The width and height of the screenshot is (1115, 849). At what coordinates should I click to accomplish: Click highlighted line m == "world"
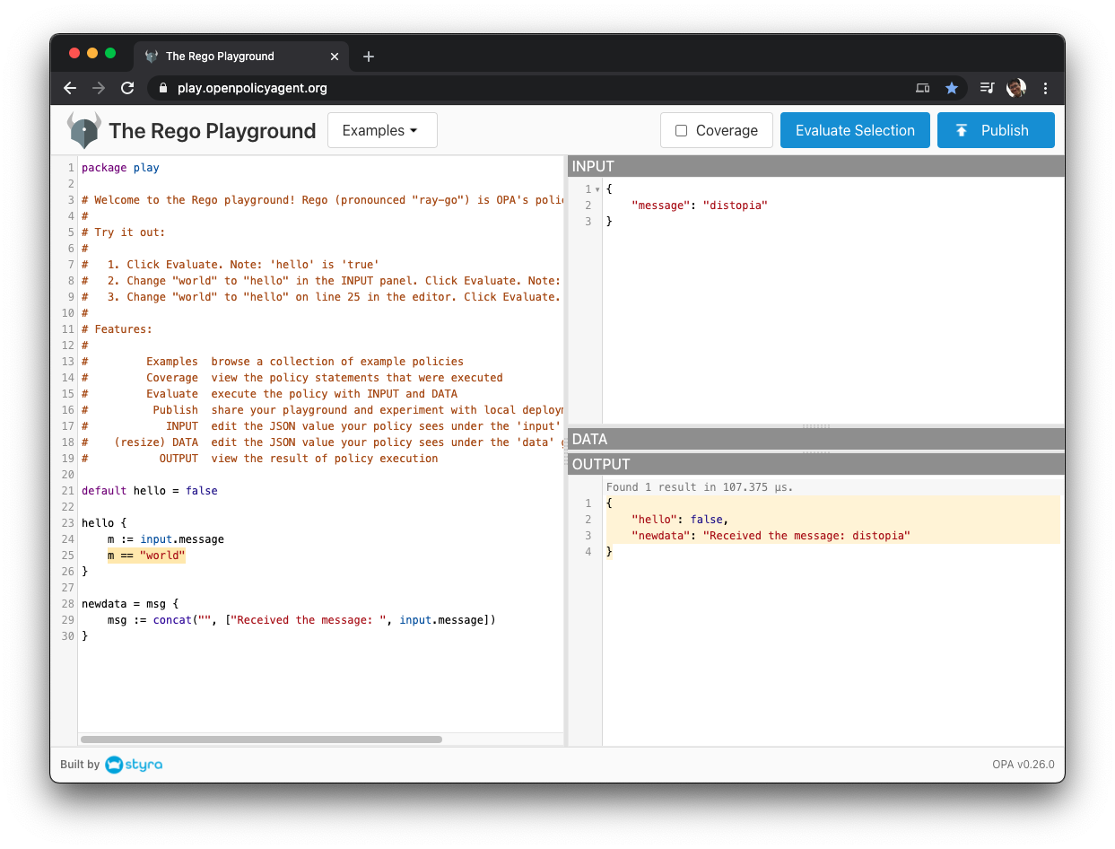coord(146,556)
